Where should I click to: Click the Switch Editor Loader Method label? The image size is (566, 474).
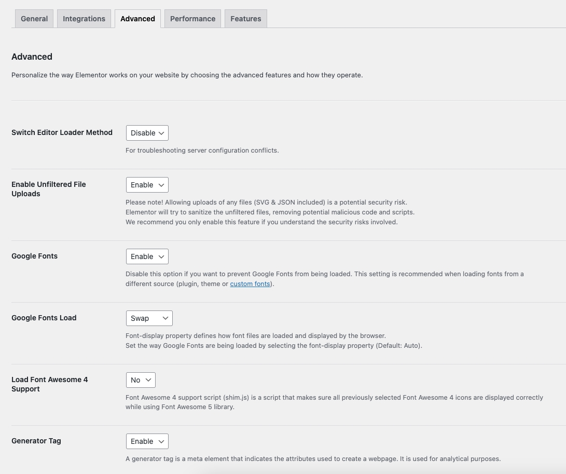point(62,132)
